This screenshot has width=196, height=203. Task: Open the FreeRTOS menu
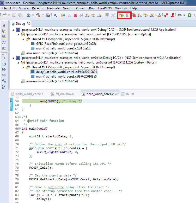[x=105, y=8]
